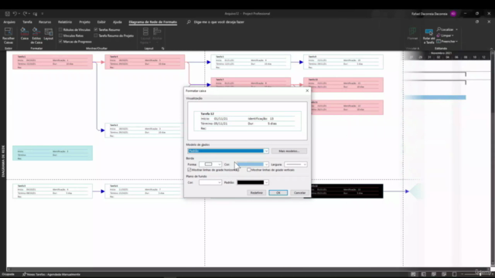
Task: Collapse the ribbon with the chevron icon
Action: pyautogui.click(x=491, y=49)
